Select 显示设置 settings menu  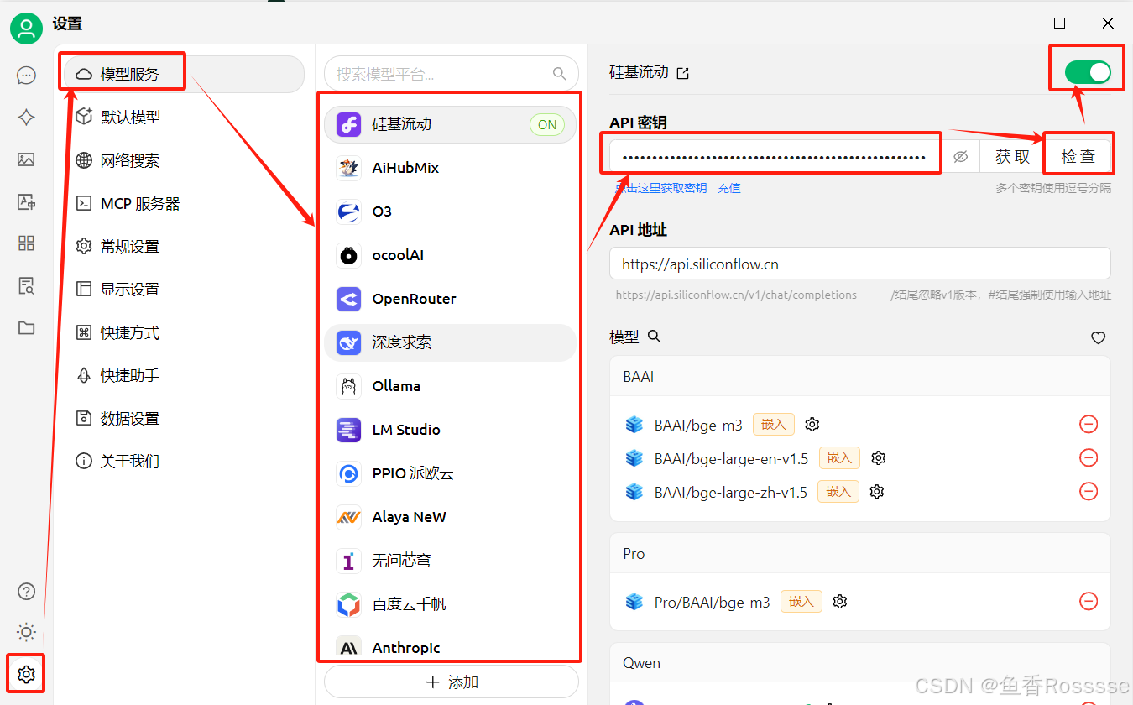(x=183, y=290)
